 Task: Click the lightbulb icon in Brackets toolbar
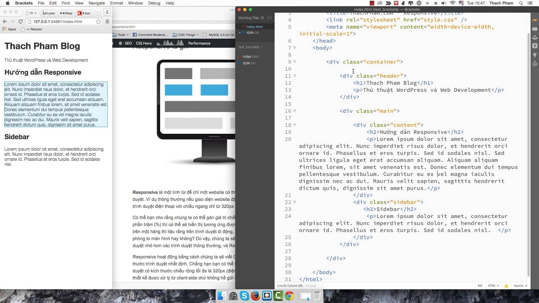point(535,55)
